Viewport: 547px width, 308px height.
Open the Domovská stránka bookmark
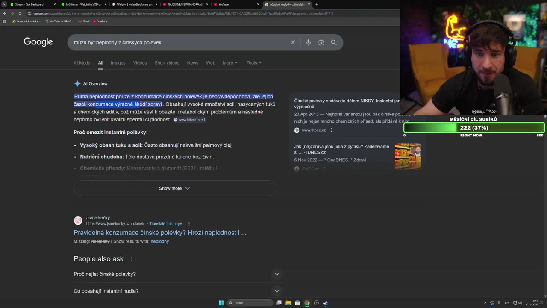(x=26, y=21)
